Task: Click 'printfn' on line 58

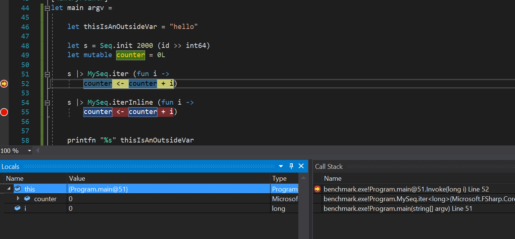Action: coord(81,140)
